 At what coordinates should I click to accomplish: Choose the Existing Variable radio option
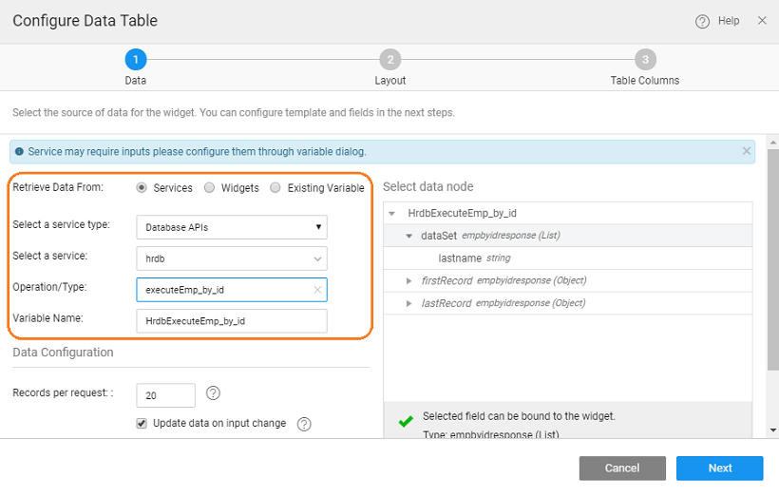(275, 188)
